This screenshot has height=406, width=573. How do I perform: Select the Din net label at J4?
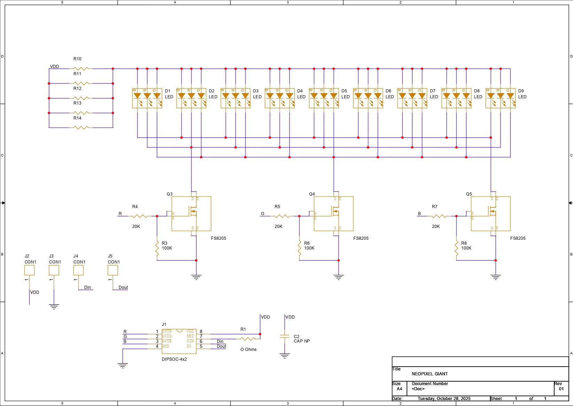pos(87,288)
